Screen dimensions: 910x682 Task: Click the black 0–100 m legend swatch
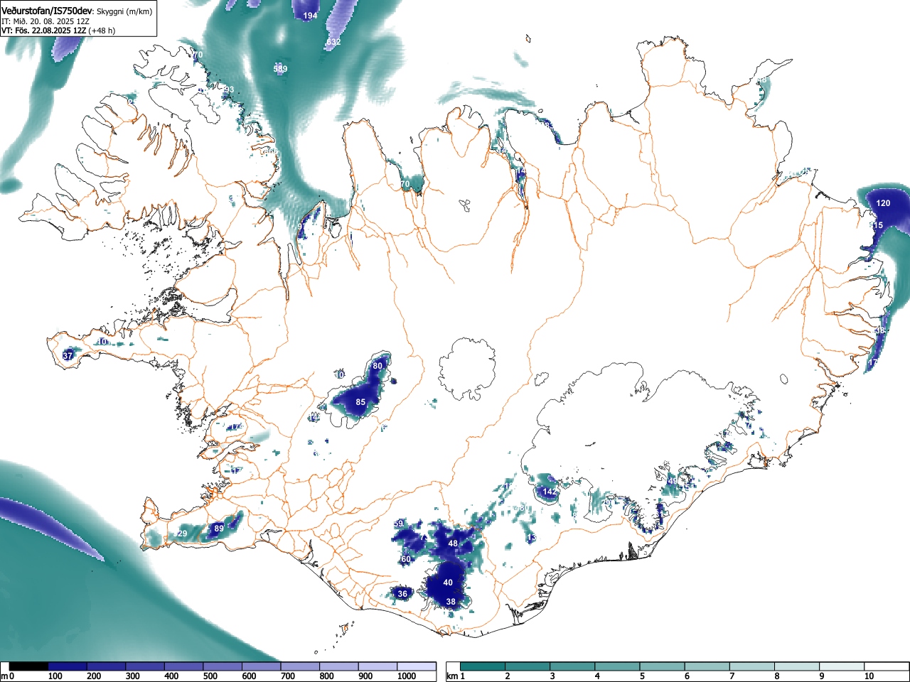coord(29,666)
